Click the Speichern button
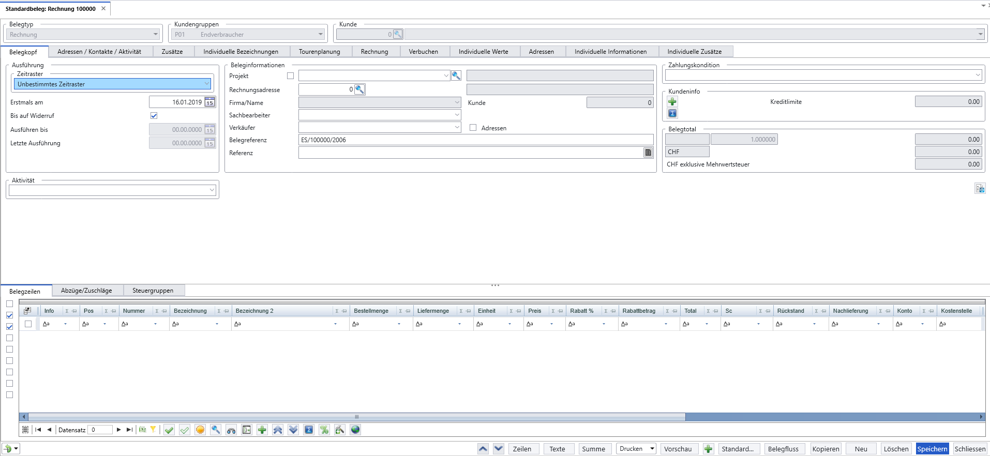Screen dimensions: 990x456 [933, 449]
